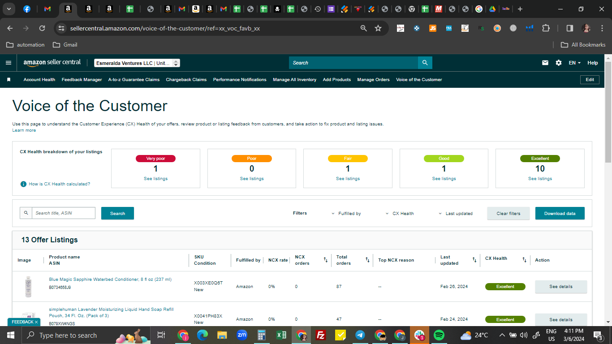Open simplehuman Lavender Hand Soap listing
This screenshot has width=612, height=344.
point(111,313)
